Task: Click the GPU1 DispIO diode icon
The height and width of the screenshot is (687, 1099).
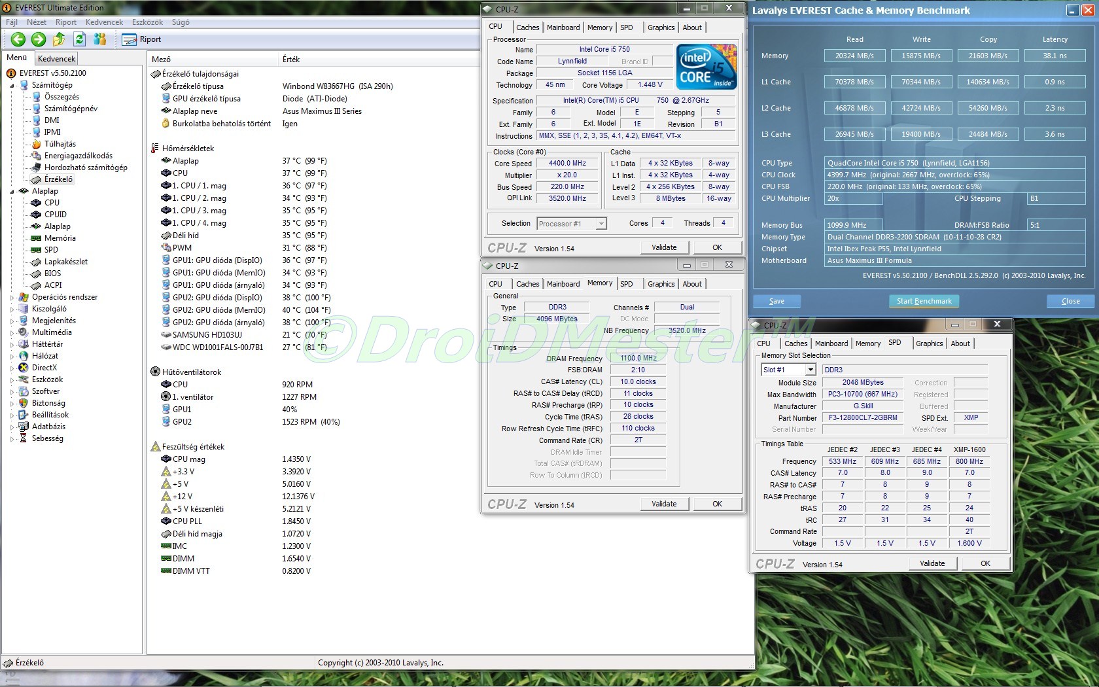Action: pos(166,260)
